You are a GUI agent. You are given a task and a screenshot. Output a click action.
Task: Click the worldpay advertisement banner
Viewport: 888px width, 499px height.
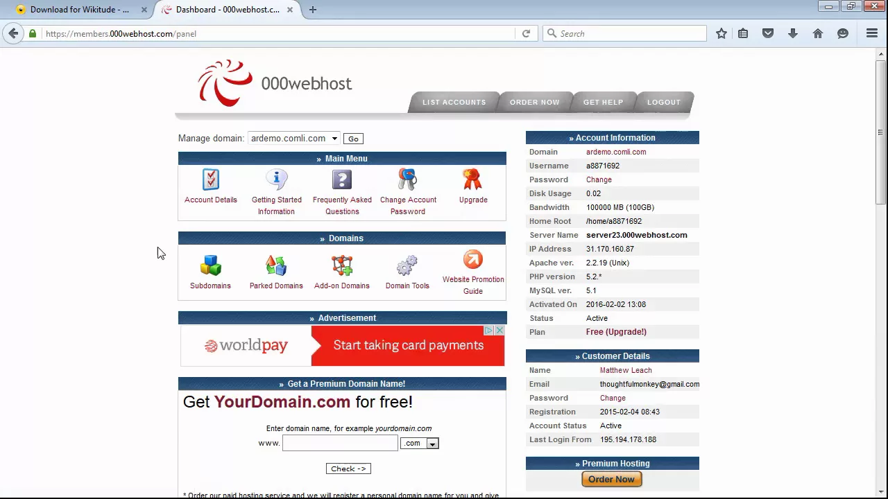[x=343, y=345]
